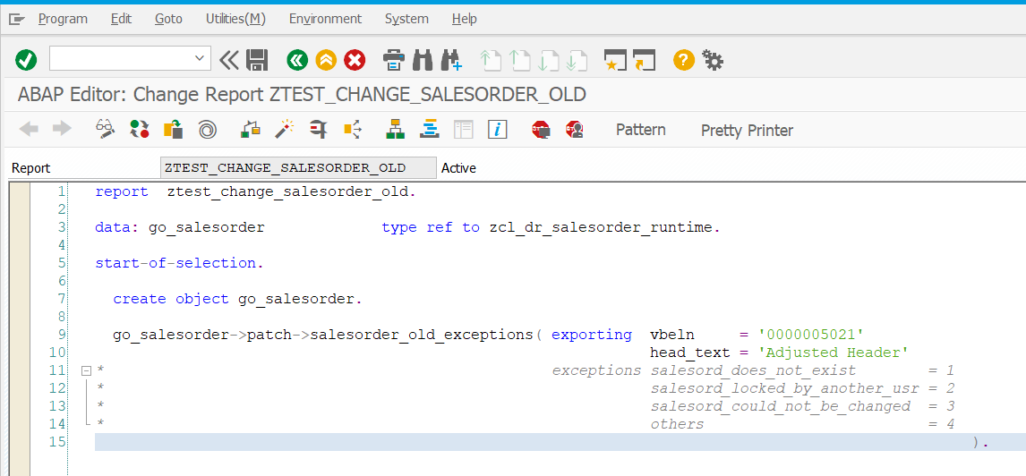
Task: Click 'create object' keyword on line 7
Action: tap(171, 300)
